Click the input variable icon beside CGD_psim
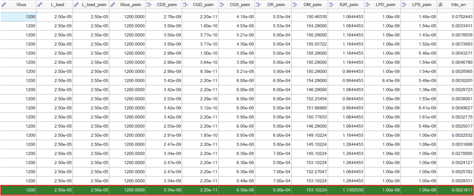The width and height of the screenshot is (474, 196). (186, 5)
